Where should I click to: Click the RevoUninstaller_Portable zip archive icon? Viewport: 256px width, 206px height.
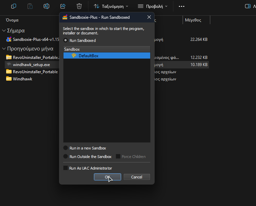click(9, 57)
